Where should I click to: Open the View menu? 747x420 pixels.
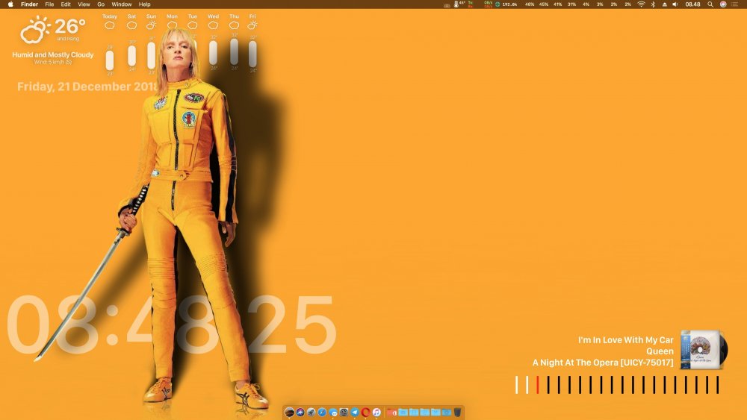pyautogui.click(x=84, y=4)
